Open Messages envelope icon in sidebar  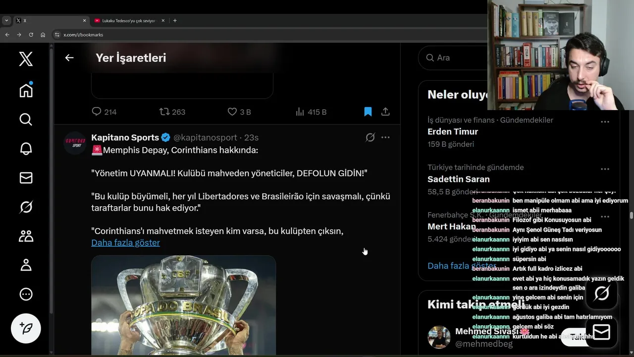26,178
